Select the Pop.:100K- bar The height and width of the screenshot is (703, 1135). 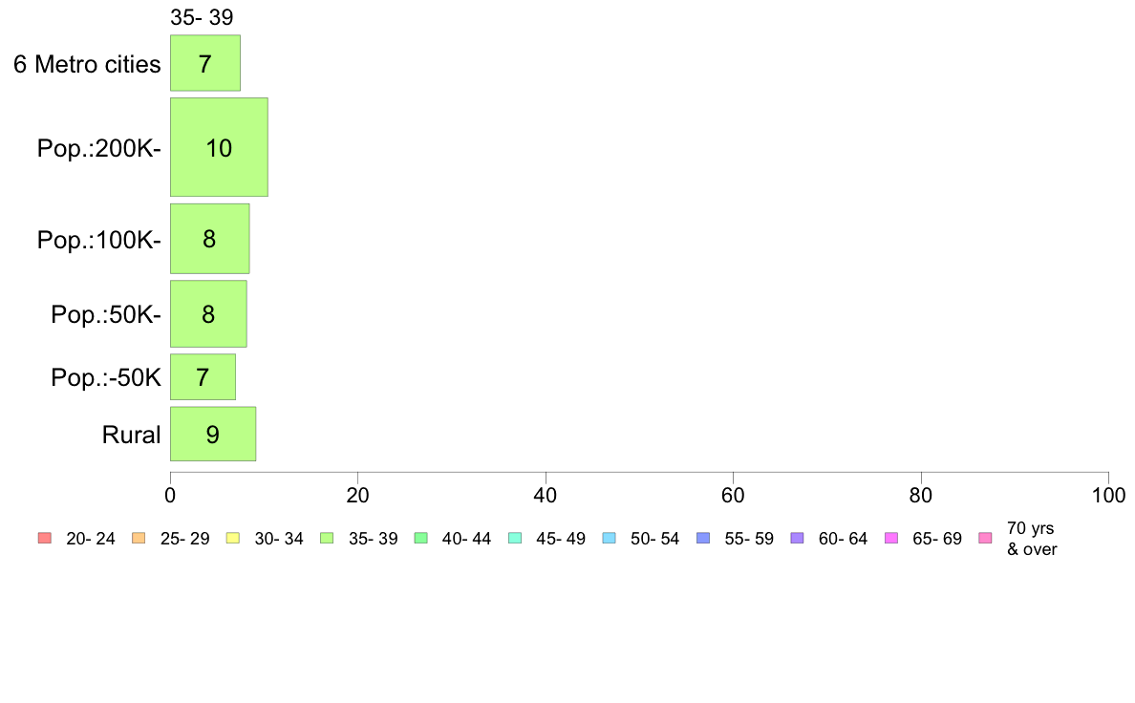tap(210, 239)
